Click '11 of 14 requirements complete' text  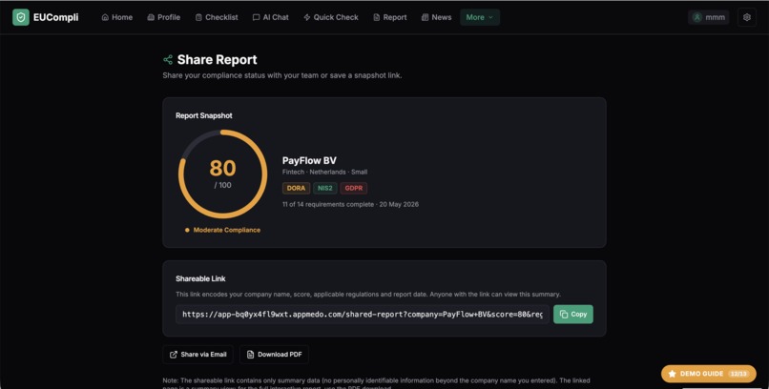point(328,204)
